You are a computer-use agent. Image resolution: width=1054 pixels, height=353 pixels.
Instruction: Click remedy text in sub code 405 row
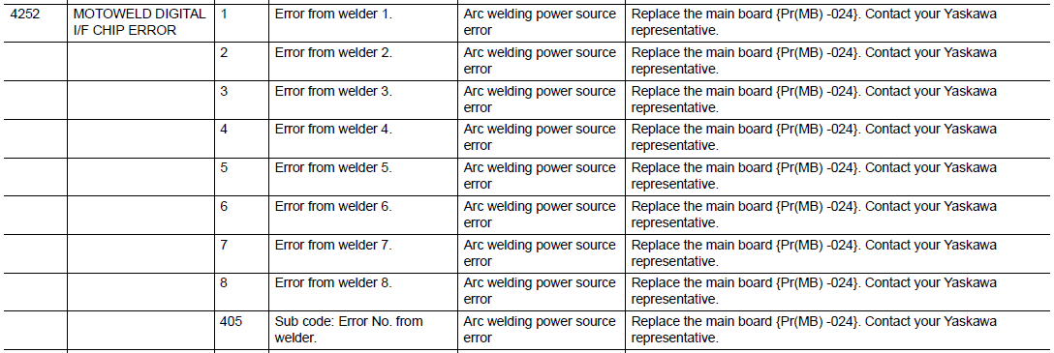(x=815, y=330)
